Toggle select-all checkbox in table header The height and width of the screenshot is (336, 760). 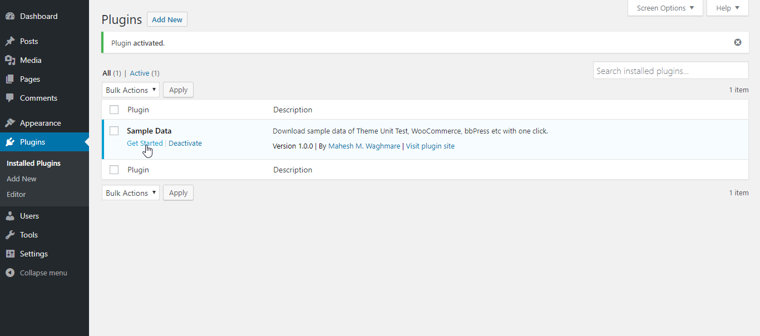point(114,110)
